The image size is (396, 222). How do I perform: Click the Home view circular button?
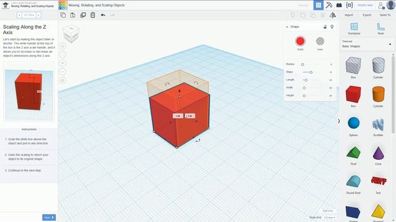[62, 46]
